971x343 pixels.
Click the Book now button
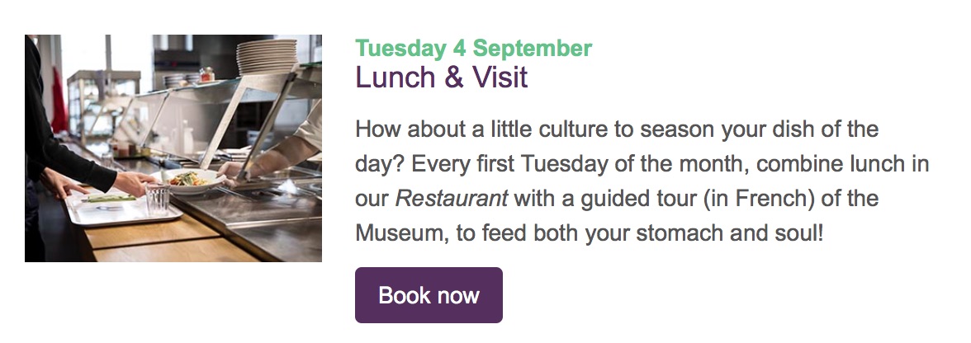[429, 295]
